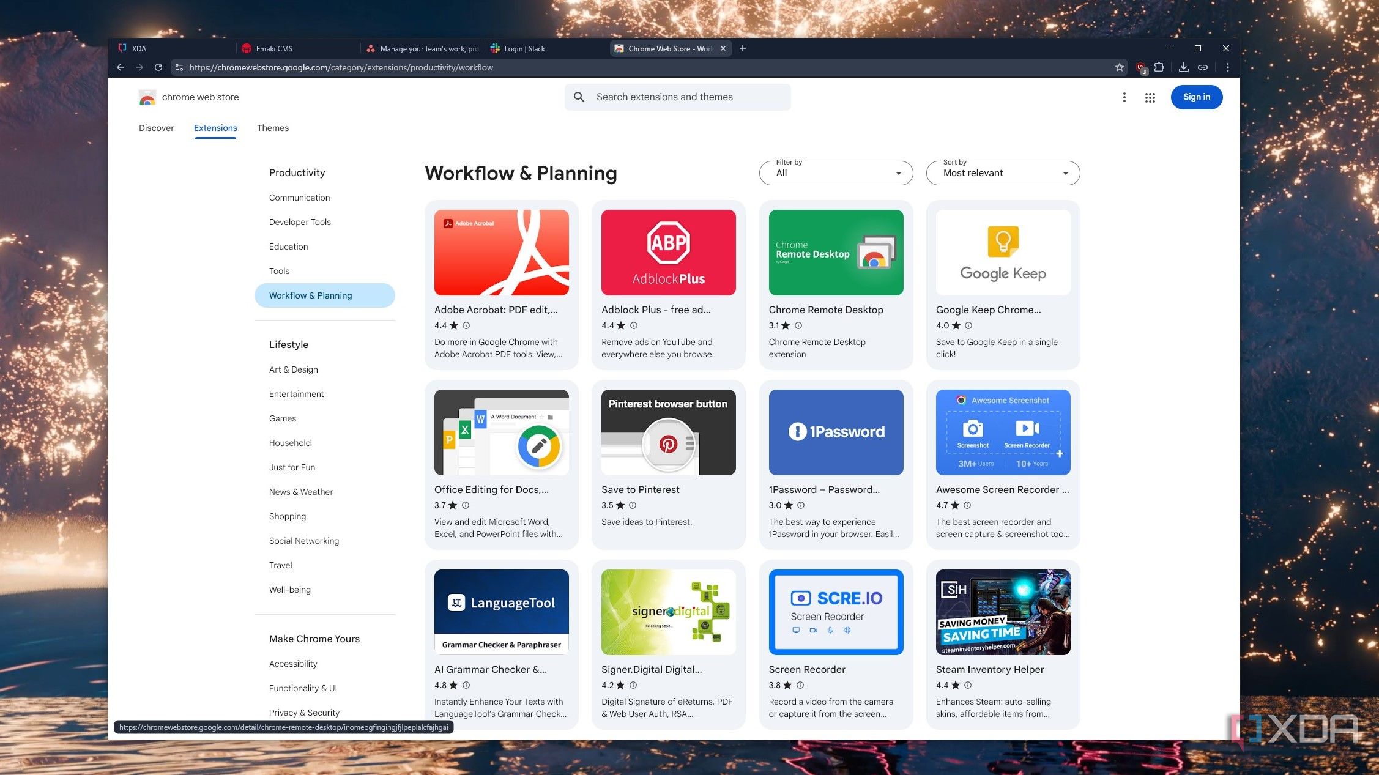
Task: Open the Extensions puzzle-piece icon
Action: click(x=1159, y=67)
